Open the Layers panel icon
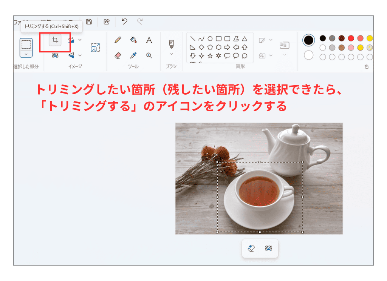Image resolution: width=387 pixels, height=281 pixels. pos(285,45)
